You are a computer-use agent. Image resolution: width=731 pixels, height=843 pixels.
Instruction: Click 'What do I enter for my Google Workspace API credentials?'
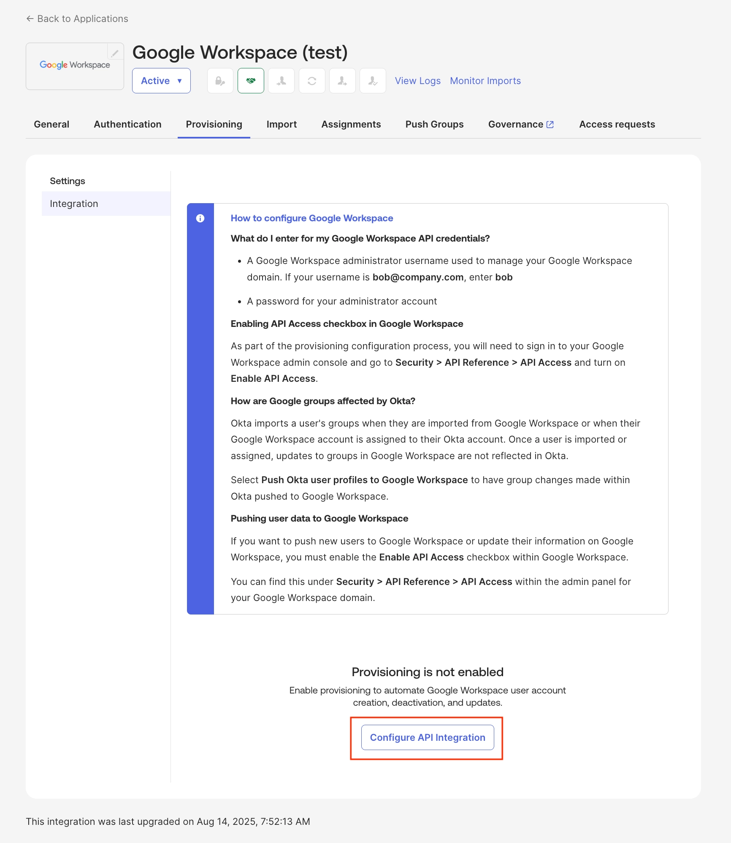pyautogui.click(x=360, y=239)
